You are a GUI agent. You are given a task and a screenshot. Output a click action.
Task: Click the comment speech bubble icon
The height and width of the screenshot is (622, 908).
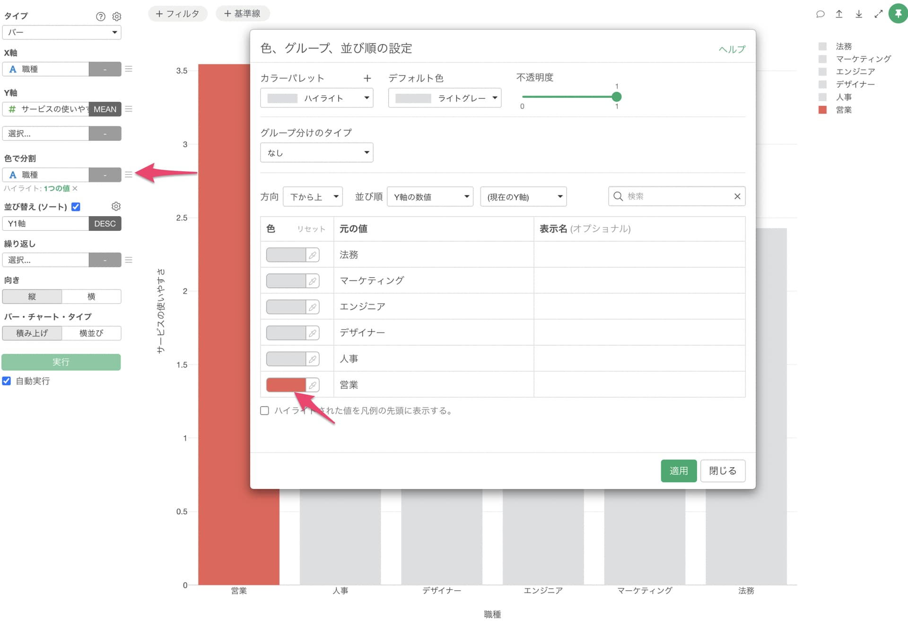tap(820, 14)
